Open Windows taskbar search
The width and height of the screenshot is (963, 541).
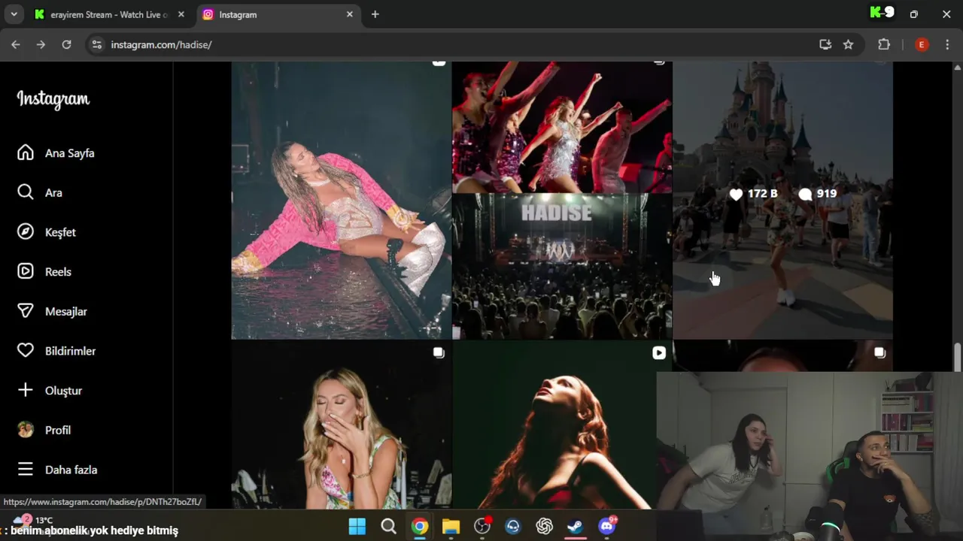388,526
